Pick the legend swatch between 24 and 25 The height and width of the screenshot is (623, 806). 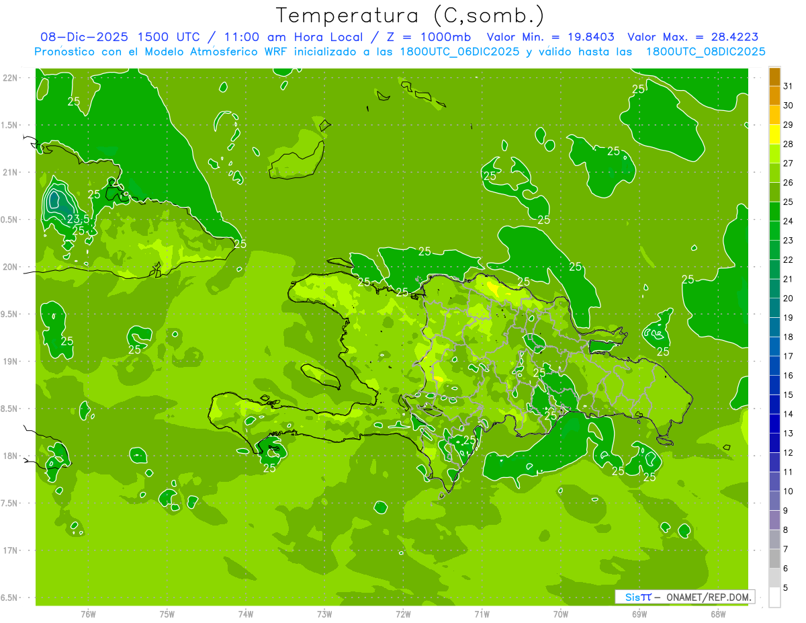pyautogui.click(x=774, y=212)
